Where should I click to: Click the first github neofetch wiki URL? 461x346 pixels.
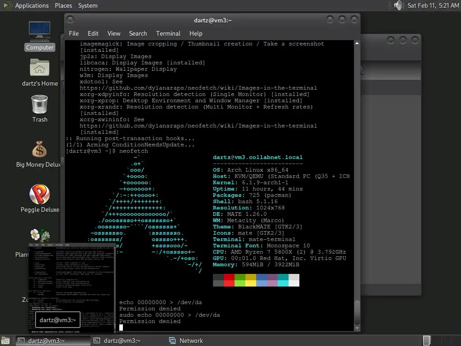click(198, 88)
